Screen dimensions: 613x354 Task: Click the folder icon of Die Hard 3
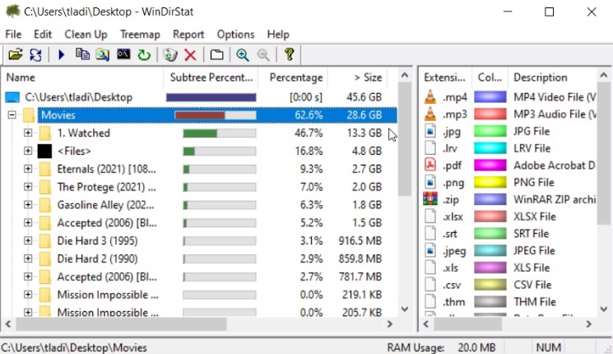point(45,240)
